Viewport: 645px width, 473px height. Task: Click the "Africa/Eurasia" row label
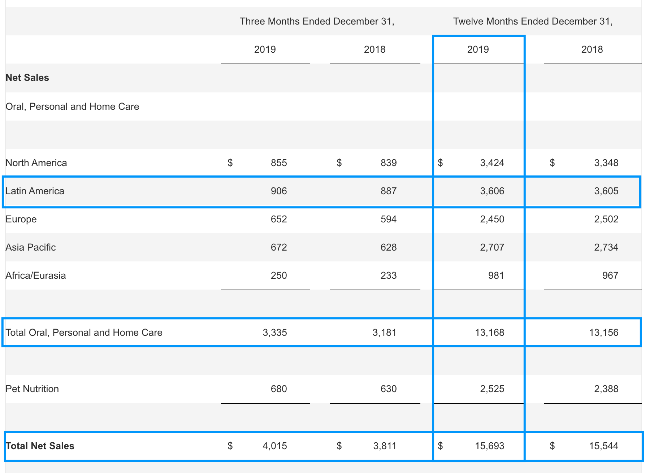point(36,275)
